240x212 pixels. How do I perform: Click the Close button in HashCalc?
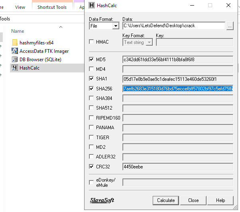coord(193,200)
